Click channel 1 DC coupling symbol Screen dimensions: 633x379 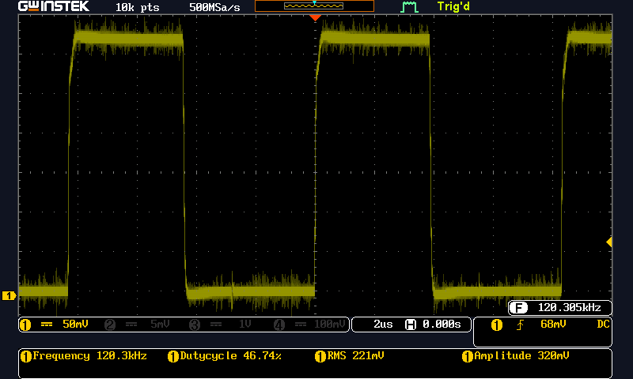click(x=47, y=325)
